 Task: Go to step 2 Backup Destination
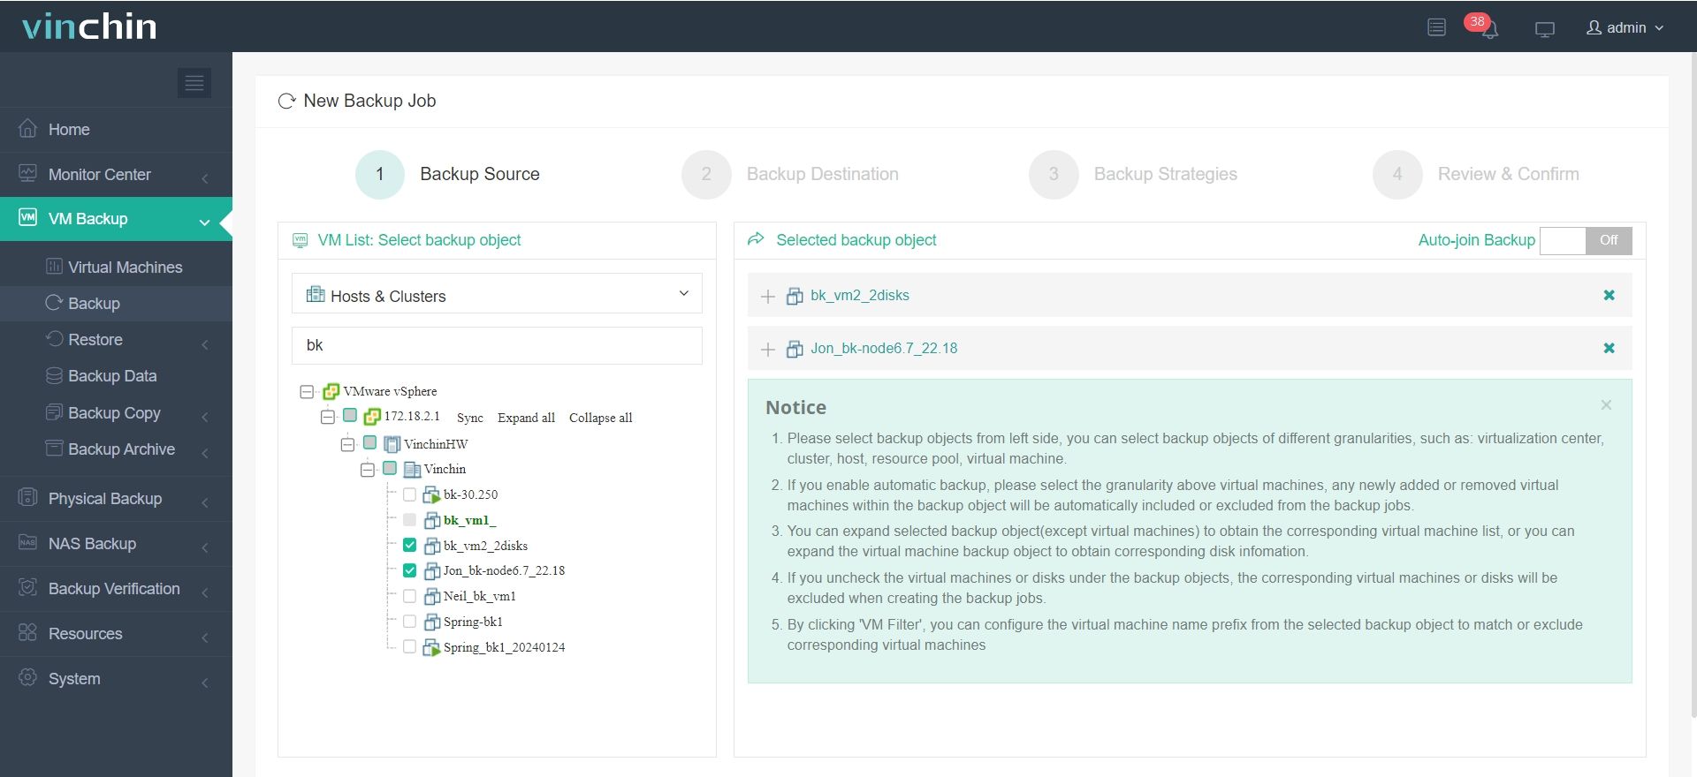(790, 174)
